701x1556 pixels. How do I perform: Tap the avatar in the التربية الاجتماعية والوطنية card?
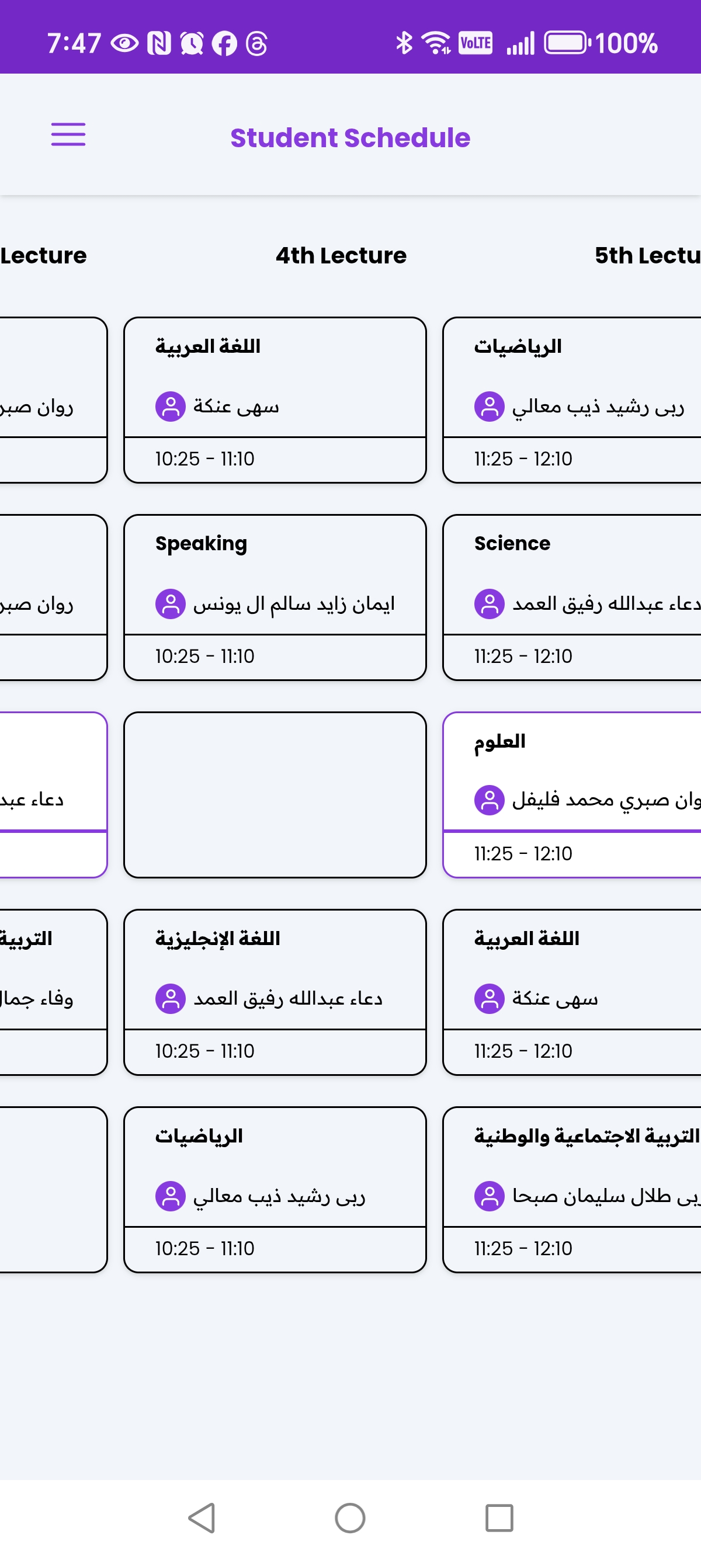489,1196
